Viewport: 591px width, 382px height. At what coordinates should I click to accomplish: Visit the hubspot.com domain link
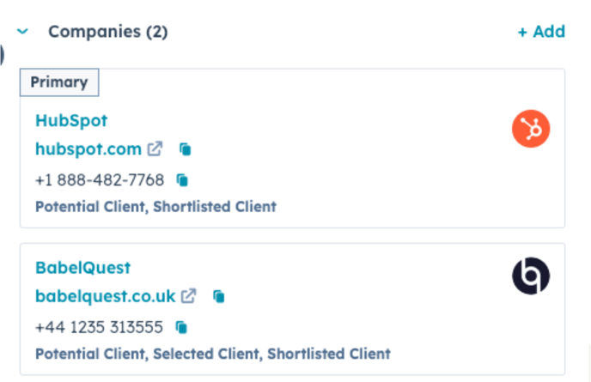pos(88,149)
